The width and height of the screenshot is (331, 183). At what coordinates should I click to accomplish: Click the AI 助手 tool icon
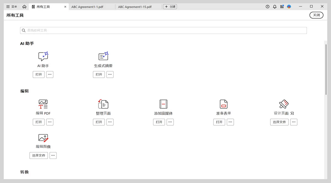point(43,56)
